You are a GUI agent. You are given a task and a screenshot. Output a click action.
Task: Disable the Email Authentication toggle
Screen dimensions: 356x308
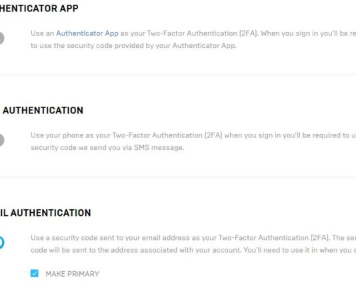click(1, 243)
